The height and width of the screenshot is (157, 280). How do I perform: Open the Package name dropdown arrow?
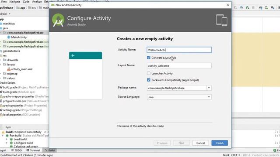(209, 88)
